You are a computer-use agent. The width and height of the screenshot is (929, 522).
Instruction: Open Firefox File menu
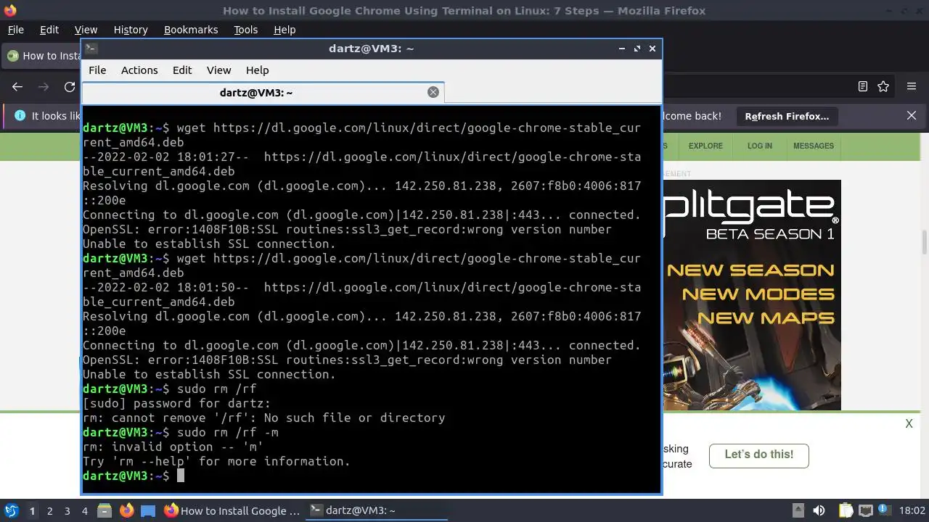15,30
